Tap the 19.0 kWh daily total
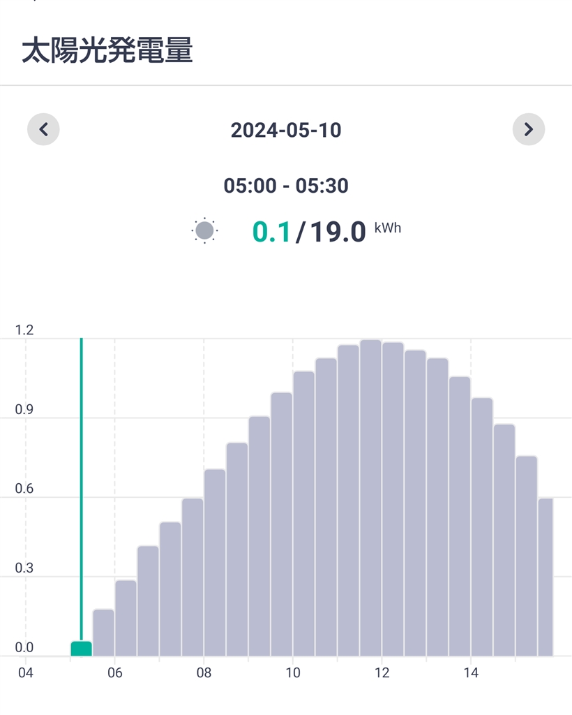The image size is (572, 715). 338,232
